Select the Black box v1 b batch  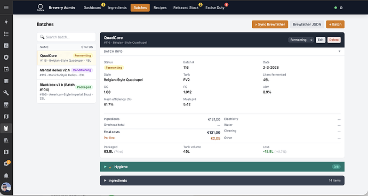tap(67, 92)
